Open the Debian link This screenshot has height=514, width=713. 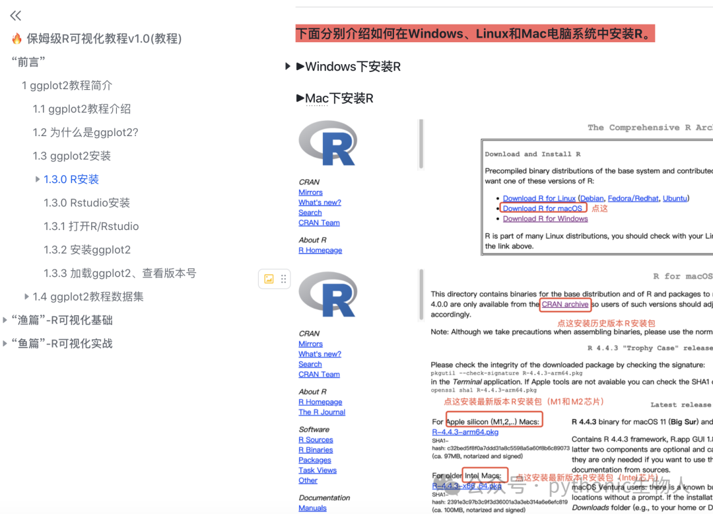pos(592,198)
